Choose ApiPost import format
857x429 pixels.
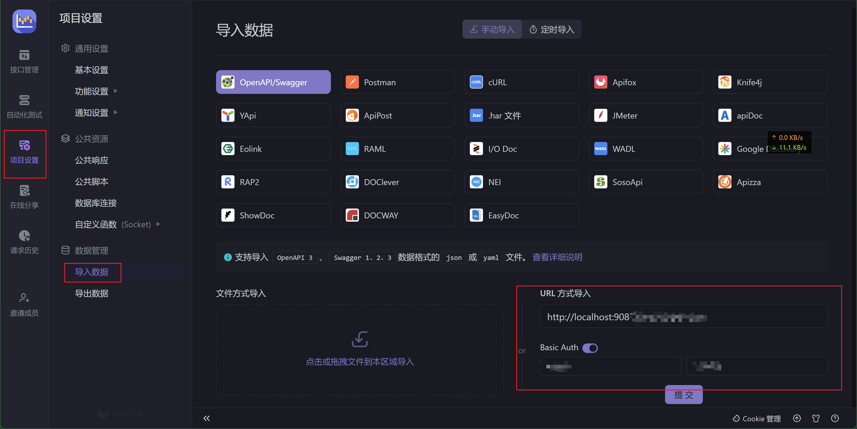(398, 115)
